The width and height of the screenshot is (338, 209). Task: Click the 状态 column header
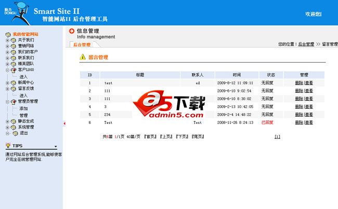point(271,75)
